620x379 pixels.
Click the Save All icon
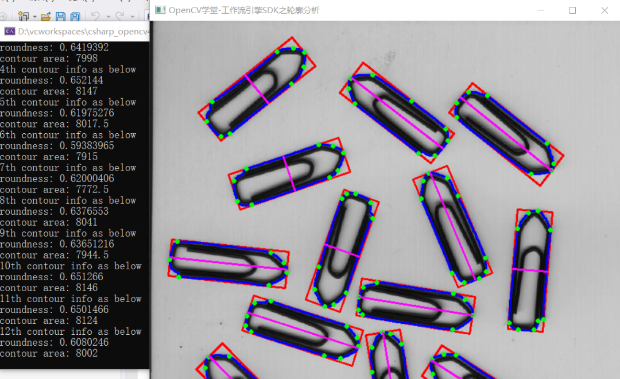click(75, 16)
